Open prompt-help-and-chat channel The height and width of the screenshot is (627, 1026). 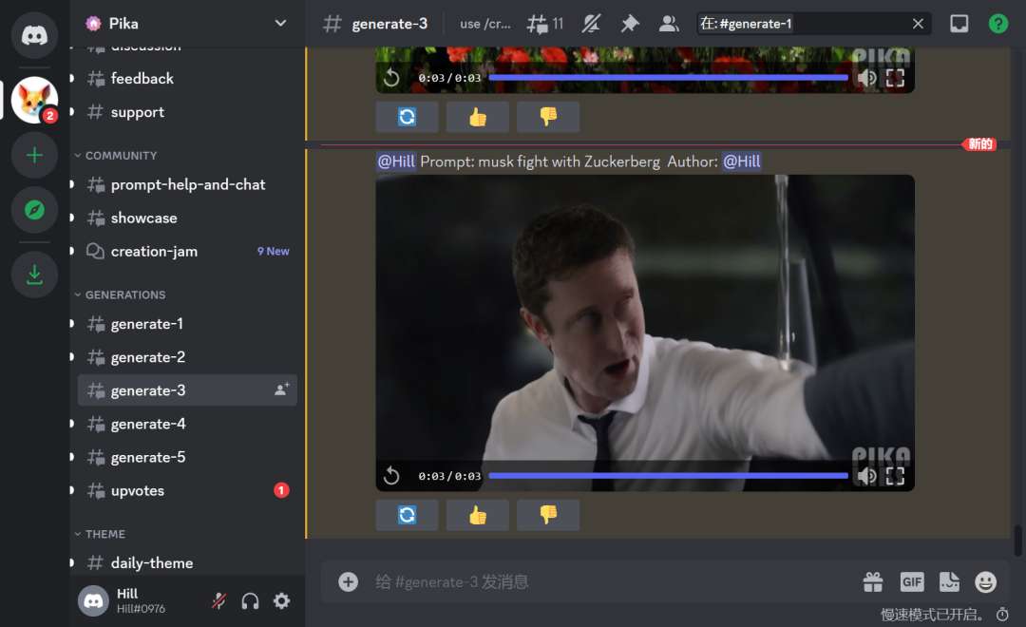(x=187, y=184)
